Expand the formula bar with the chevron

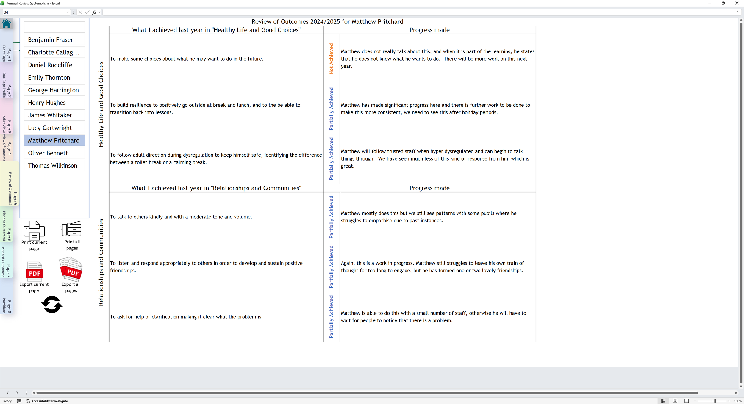[739, 12]
